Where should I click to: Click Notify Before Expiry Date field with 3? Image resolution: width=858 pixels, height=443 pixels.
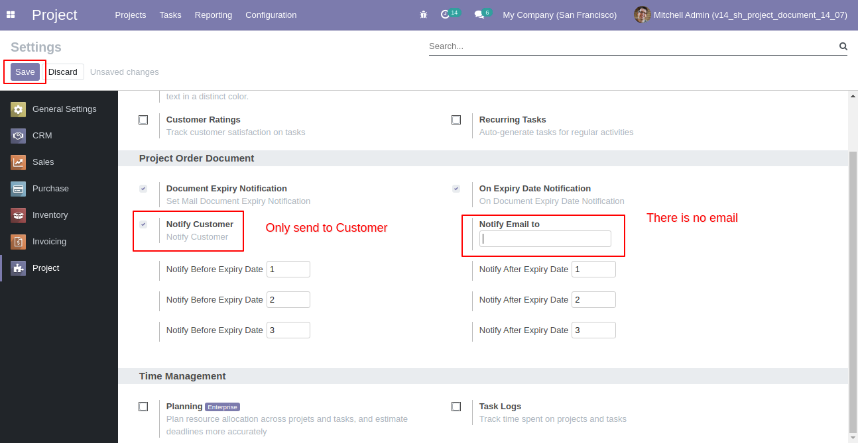288,330
